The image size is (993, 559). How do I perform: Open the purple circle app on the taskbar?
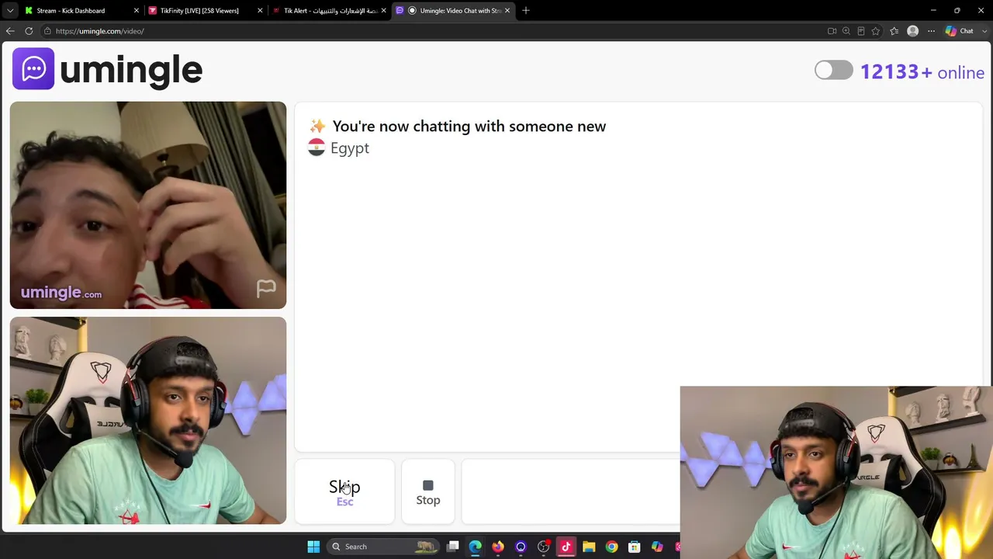point(521,547)
